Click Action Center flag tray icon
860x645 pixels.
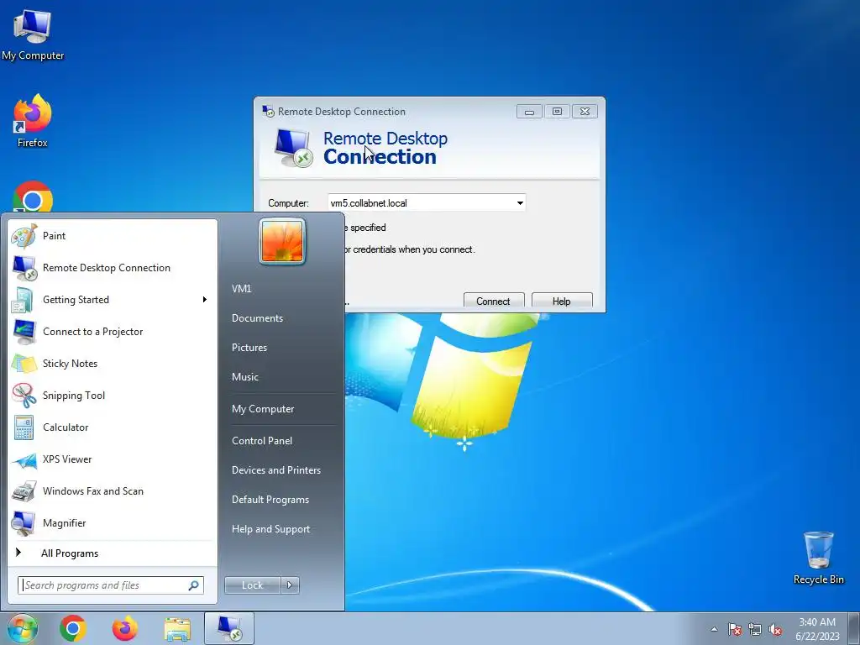click(x=735, y=629)
